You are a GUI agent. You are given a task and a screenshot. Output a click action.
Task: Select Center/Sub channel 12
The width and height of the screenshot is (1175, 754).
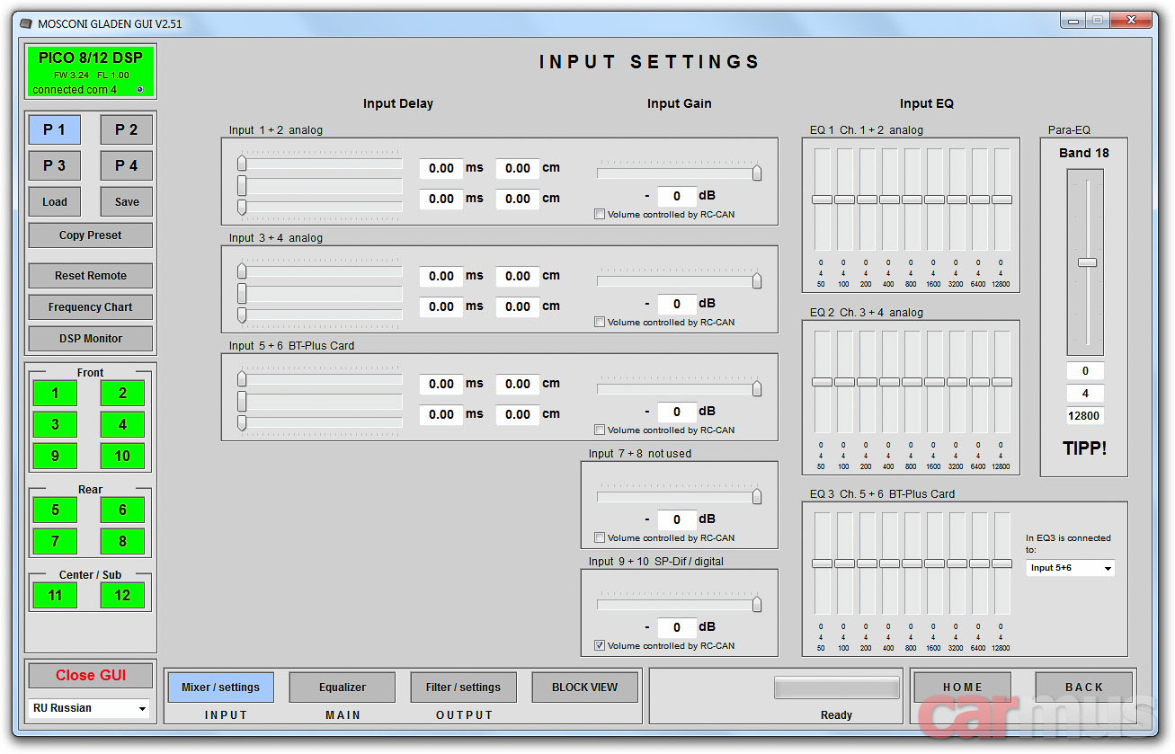pos(122,595)
